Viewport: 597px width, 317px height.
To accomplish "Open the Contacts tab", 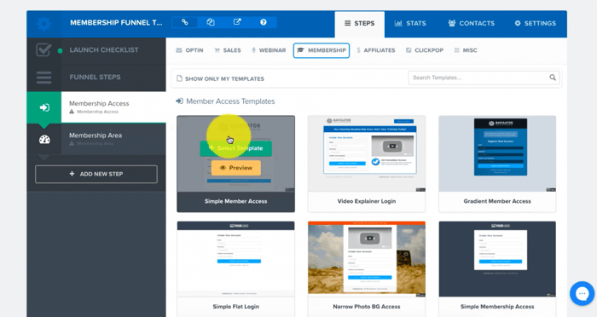I will [x=472, y=24].
